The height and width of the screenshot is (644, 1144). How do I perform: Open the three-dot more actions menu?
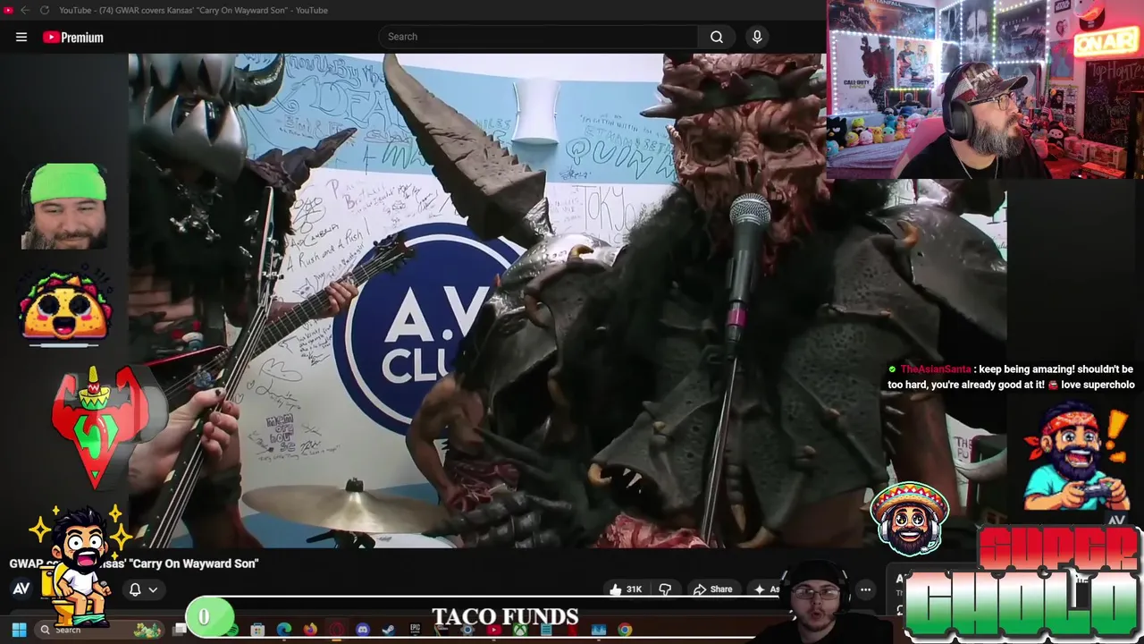(x=865, y=589)
